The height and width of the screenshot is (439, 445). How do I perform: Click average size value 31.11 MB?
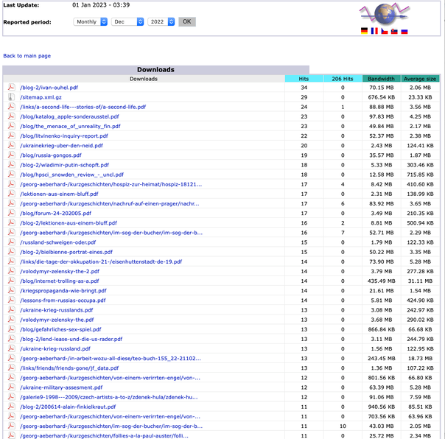420,281
